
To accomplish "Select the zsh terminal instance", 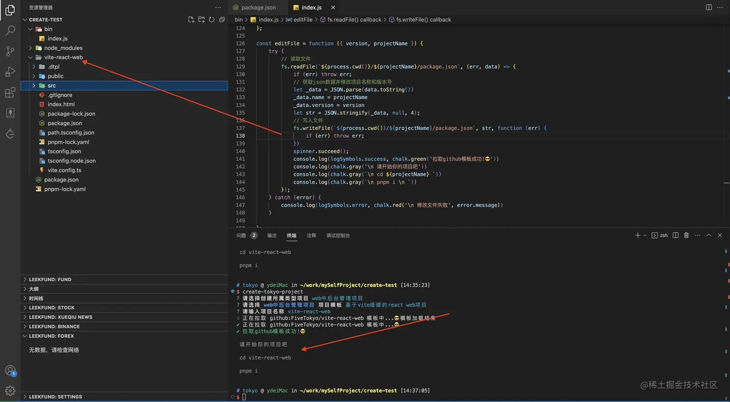I will coord(660,236).
